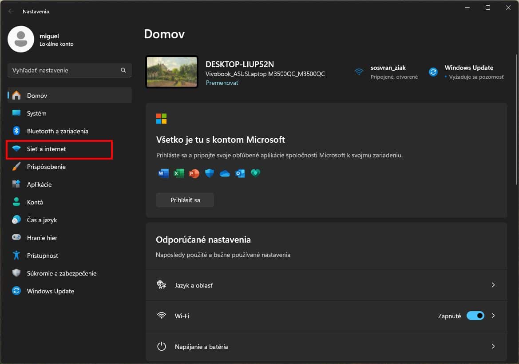Open the Kontá section
The image size is (519, 364).
point(70,202)
